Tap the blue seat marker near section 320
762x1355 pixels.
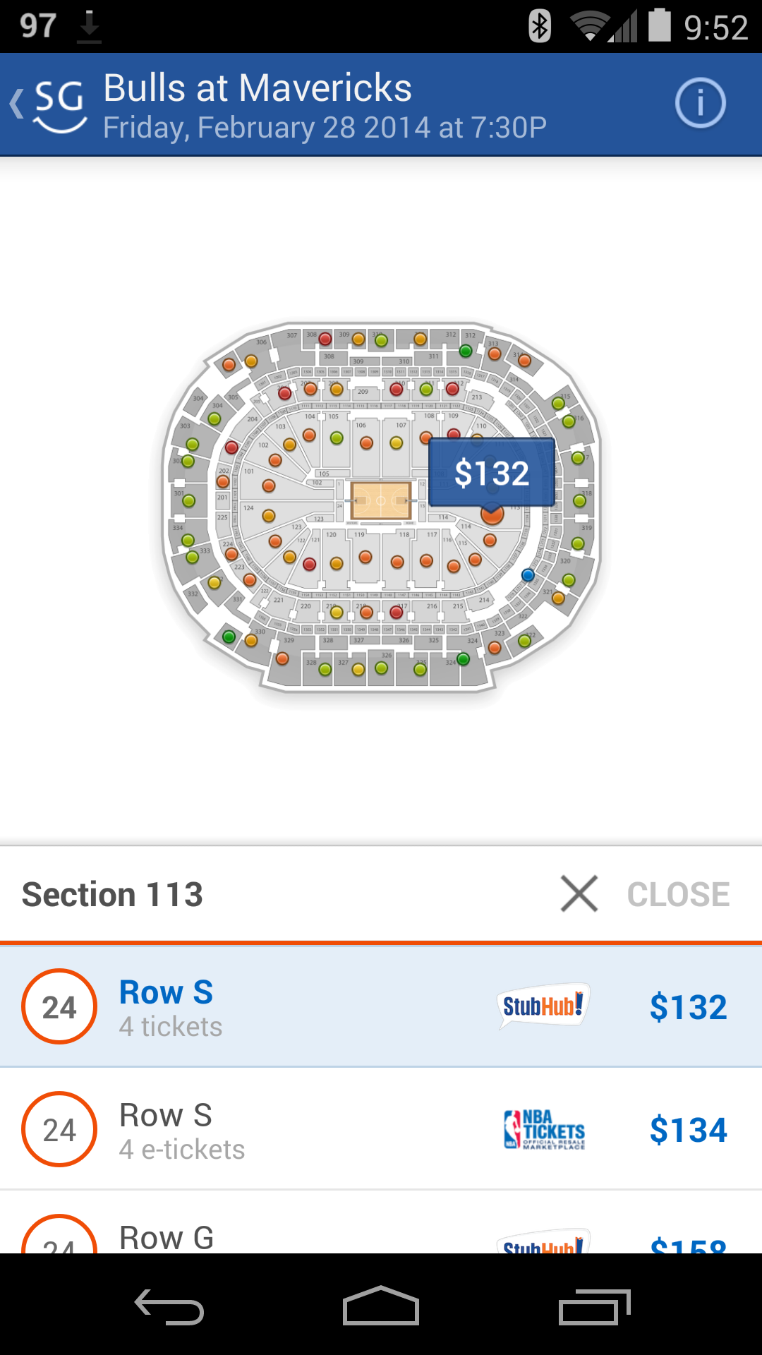527,575
